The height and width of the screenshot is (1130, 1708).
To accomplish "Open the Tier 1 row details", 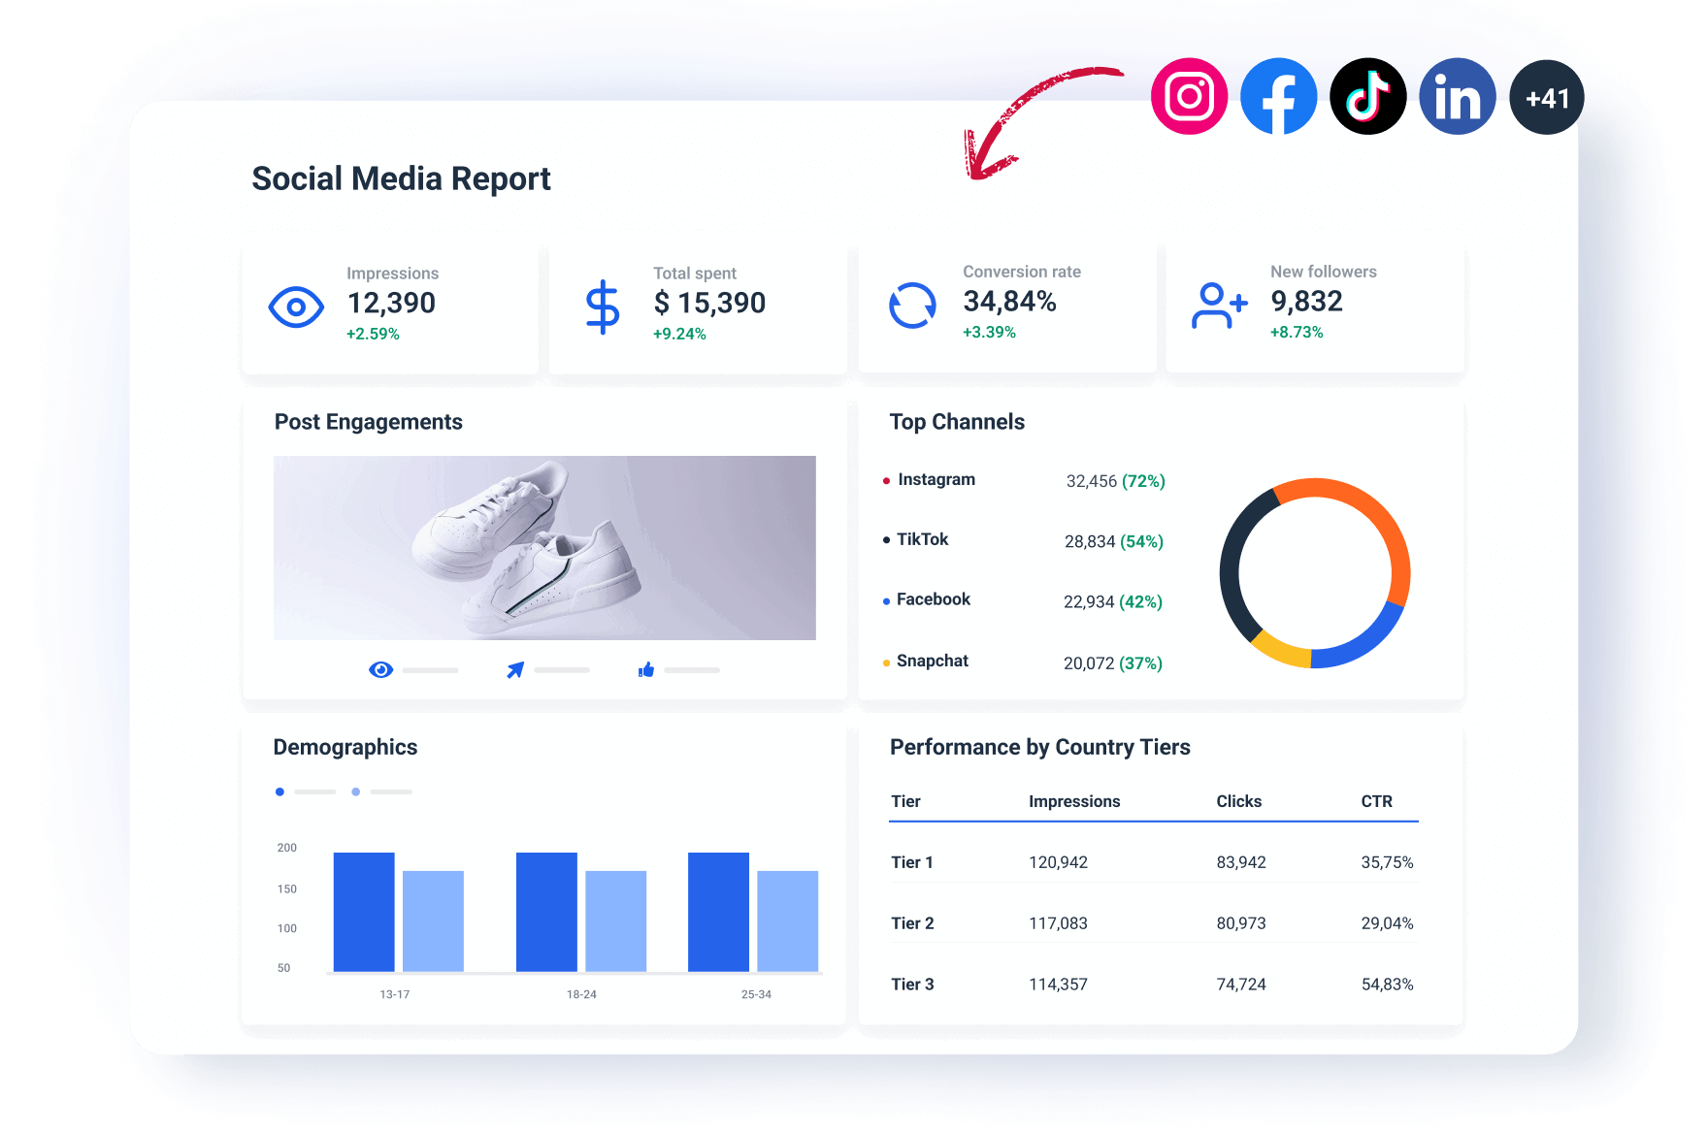I will tap(911, 861).
